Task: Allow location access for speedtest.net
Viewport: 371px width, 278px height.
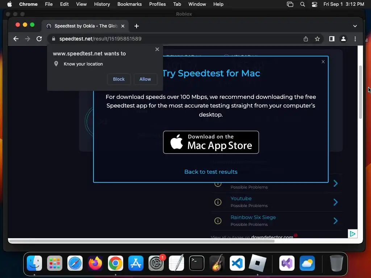Action: 145,79
